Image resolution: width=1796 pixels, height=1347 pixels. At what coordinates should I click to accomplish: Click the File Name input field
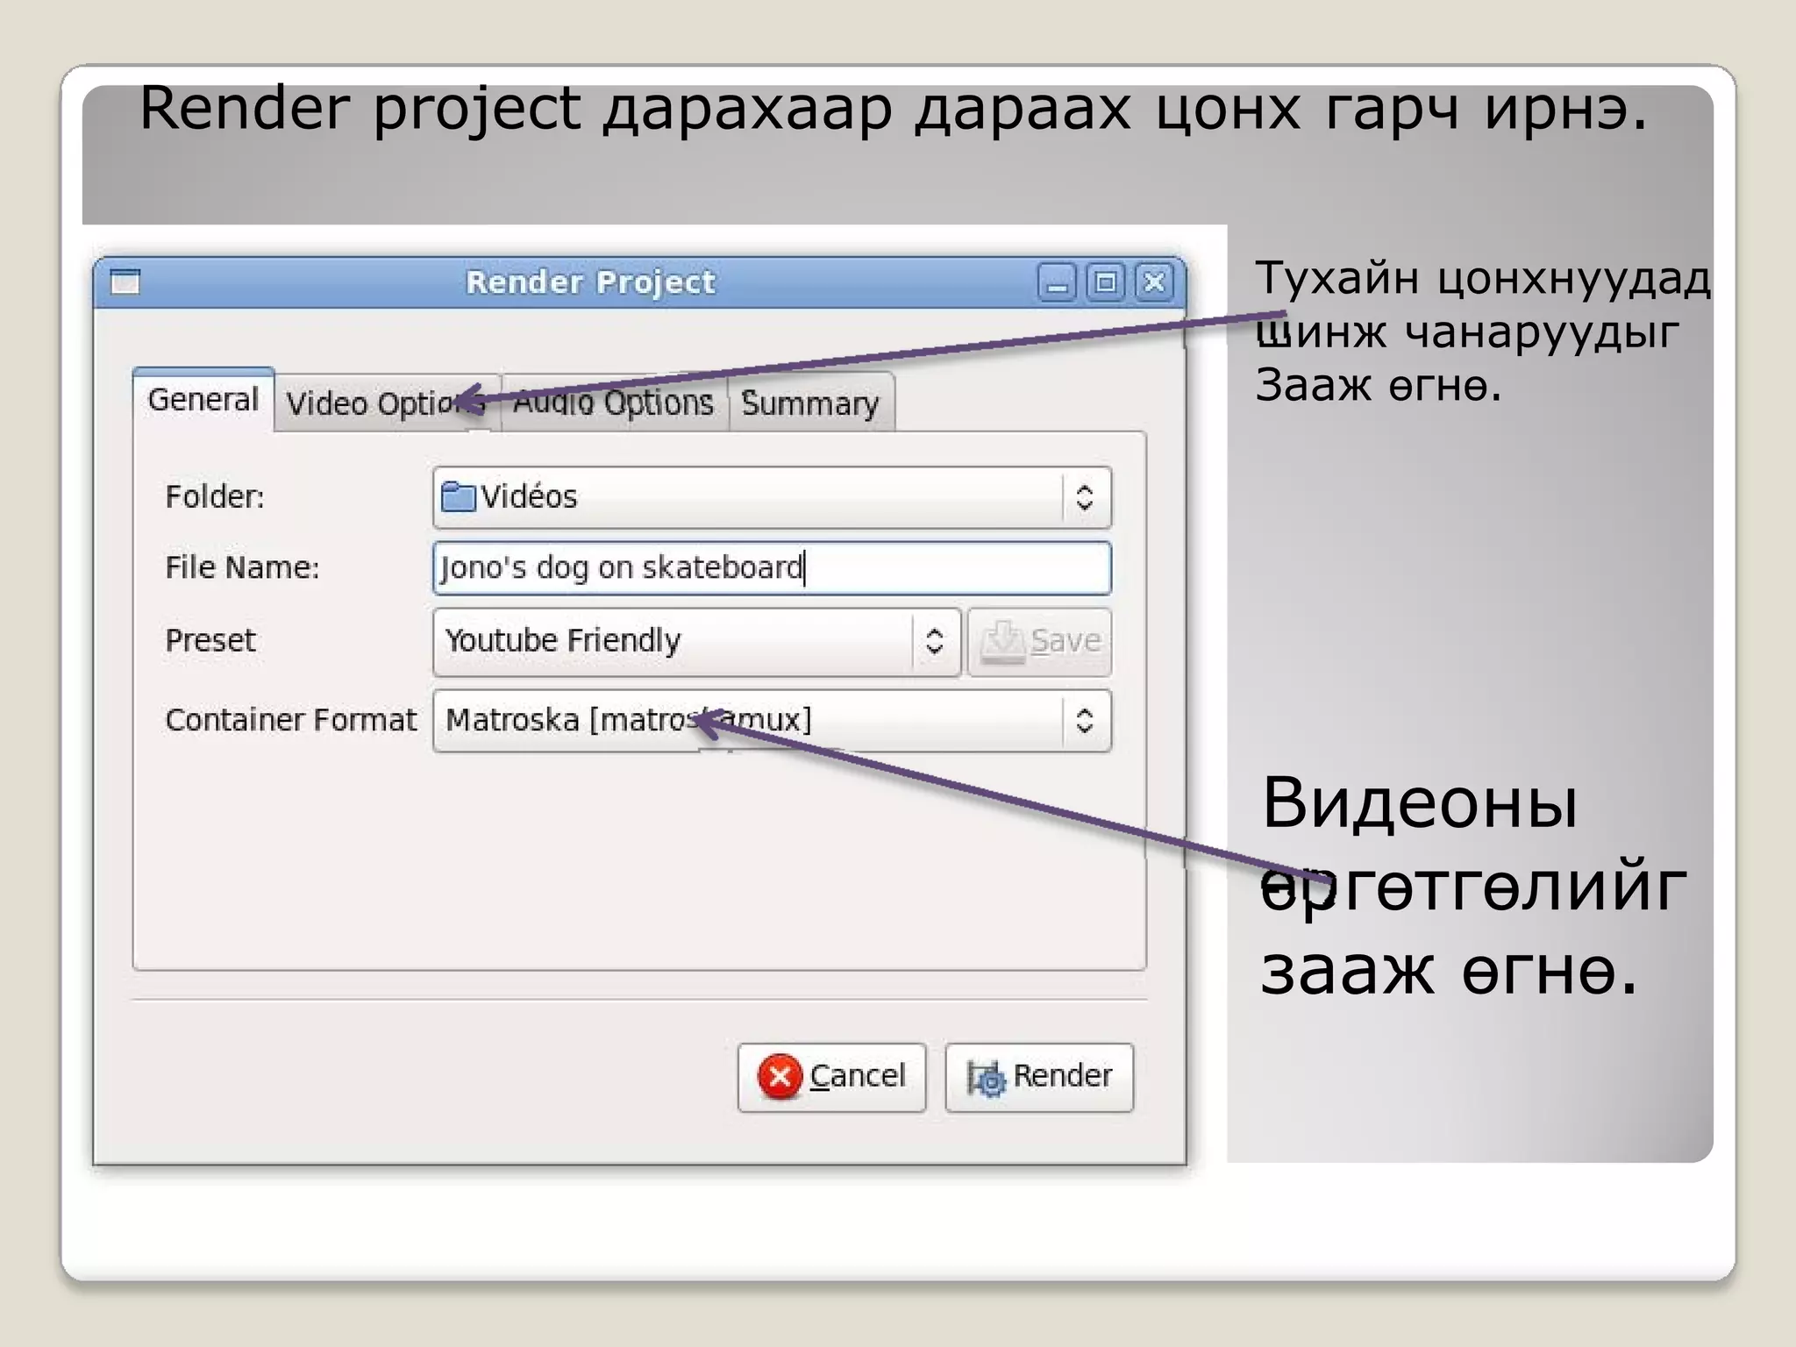772,567
